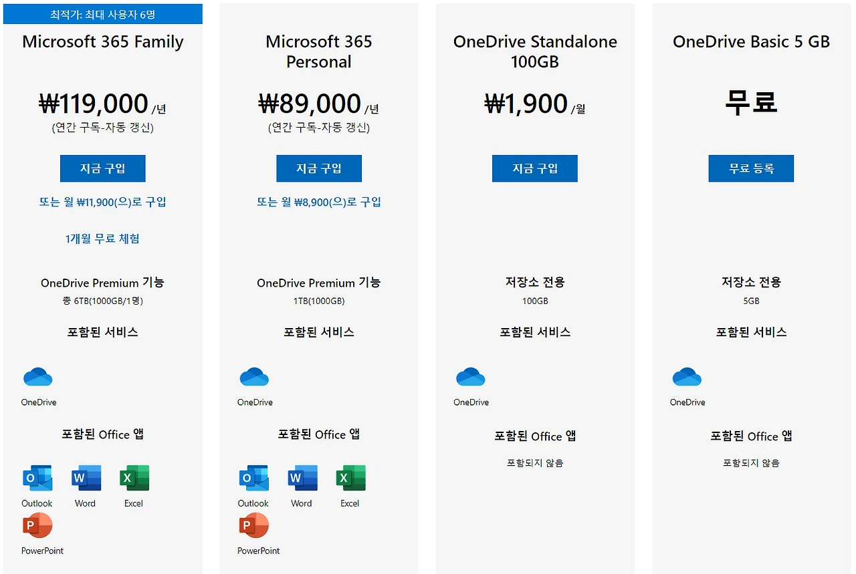Click the 1개월 무료 체험 link

click(102, 239)
